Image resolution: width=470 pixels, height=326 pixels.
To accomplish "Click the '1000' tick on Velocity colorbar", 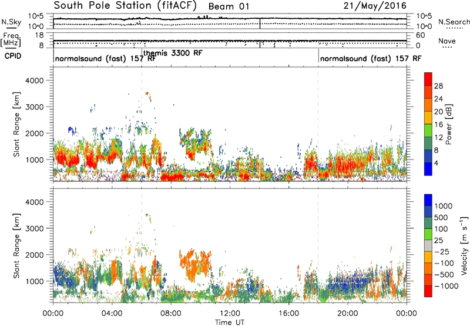I will click(444, 206).
